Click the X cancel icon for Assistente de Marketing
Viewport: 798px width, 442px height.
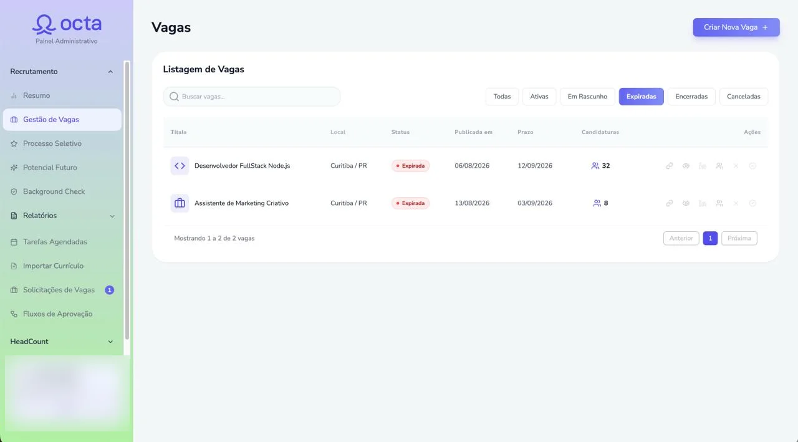pos(736,203)
